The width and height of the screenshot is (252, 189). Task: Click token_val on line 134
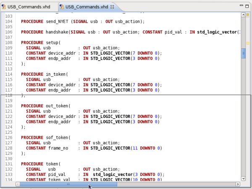(x=60, y=179)
